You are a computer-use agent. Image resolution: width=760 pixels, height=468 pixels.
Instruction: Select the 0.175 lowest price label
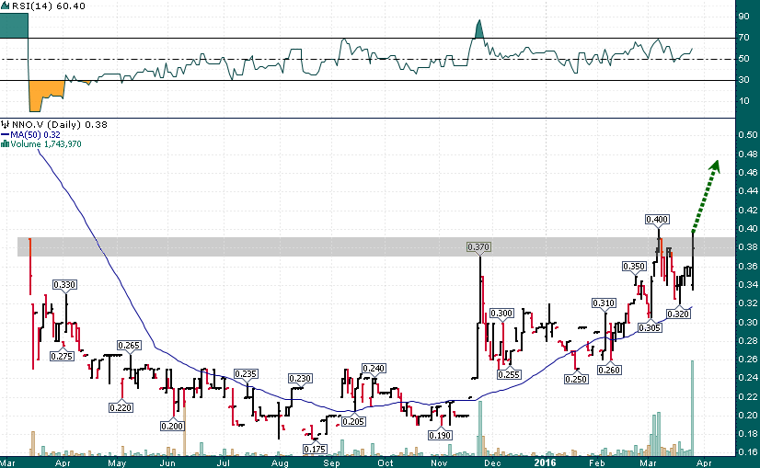pos(315,449)
